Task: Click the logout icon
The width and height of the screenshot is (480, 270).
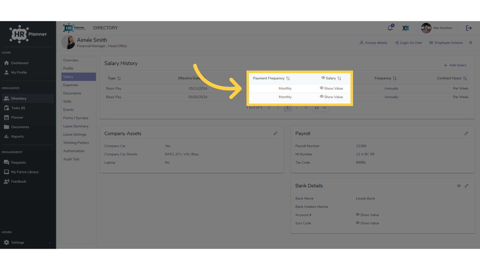Action: tap(469, 28)
